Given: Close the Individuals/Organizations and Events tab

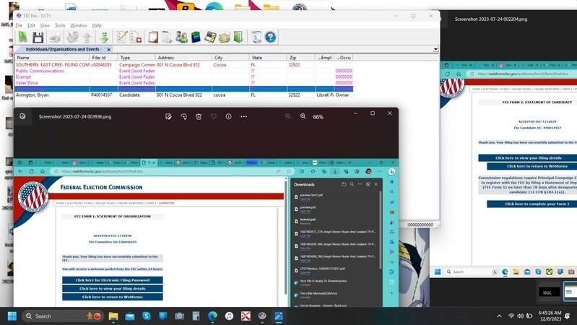Looking at the screenshot, I should [108, 49].
